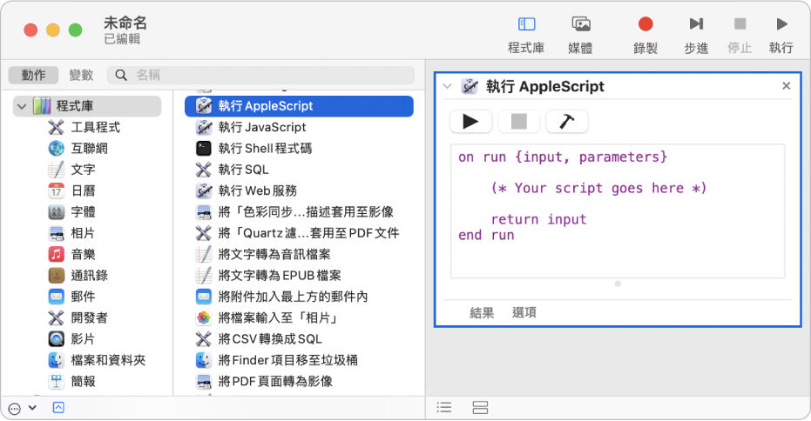Select the 郵件 category
Screen dimensions: 811x421
point(72,297)
